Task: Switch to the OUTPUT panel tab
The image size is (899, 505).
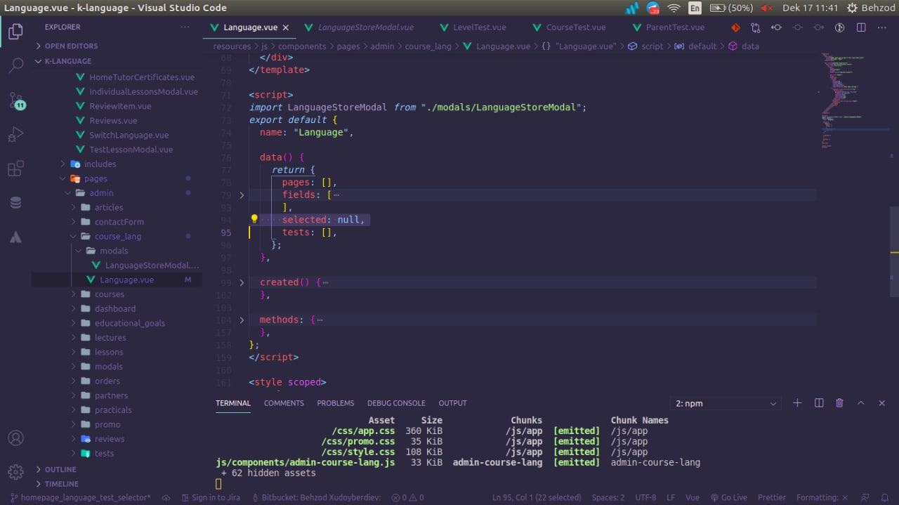Action: tap(452, 403)
